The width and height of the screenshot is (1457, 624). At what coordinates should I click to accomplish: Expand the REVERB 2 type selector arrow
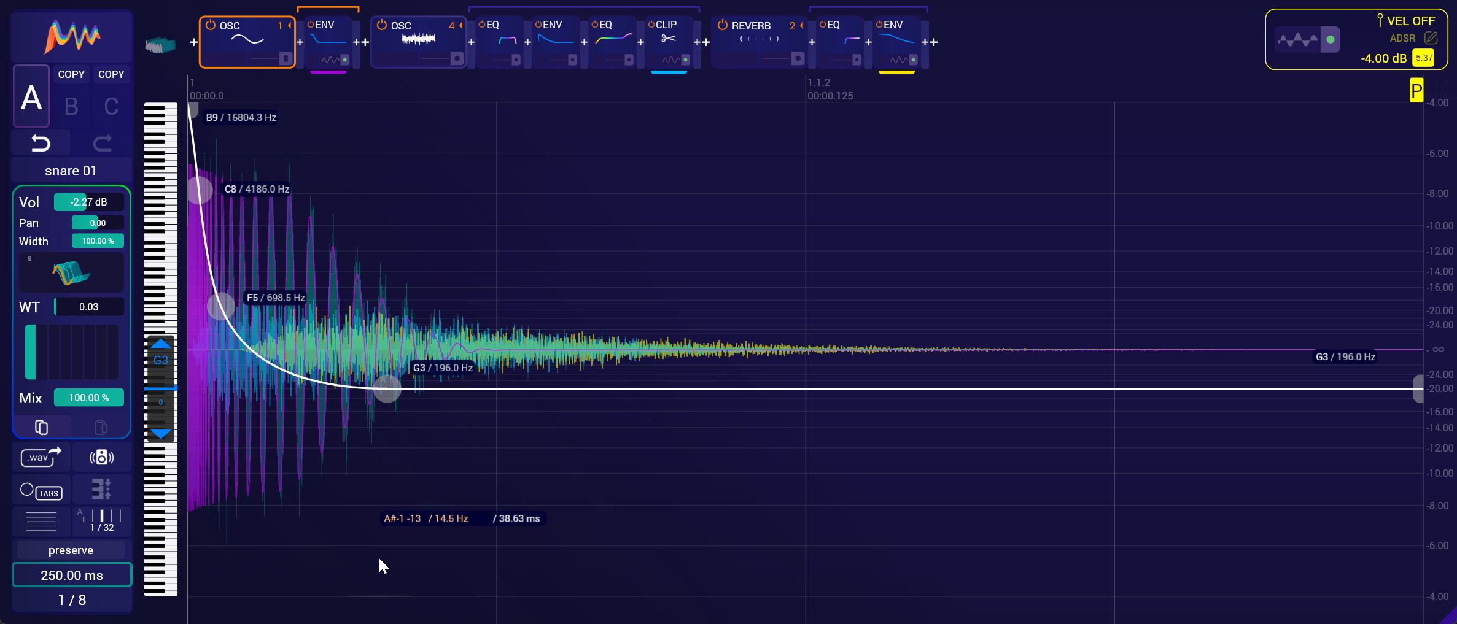point(801,25)
